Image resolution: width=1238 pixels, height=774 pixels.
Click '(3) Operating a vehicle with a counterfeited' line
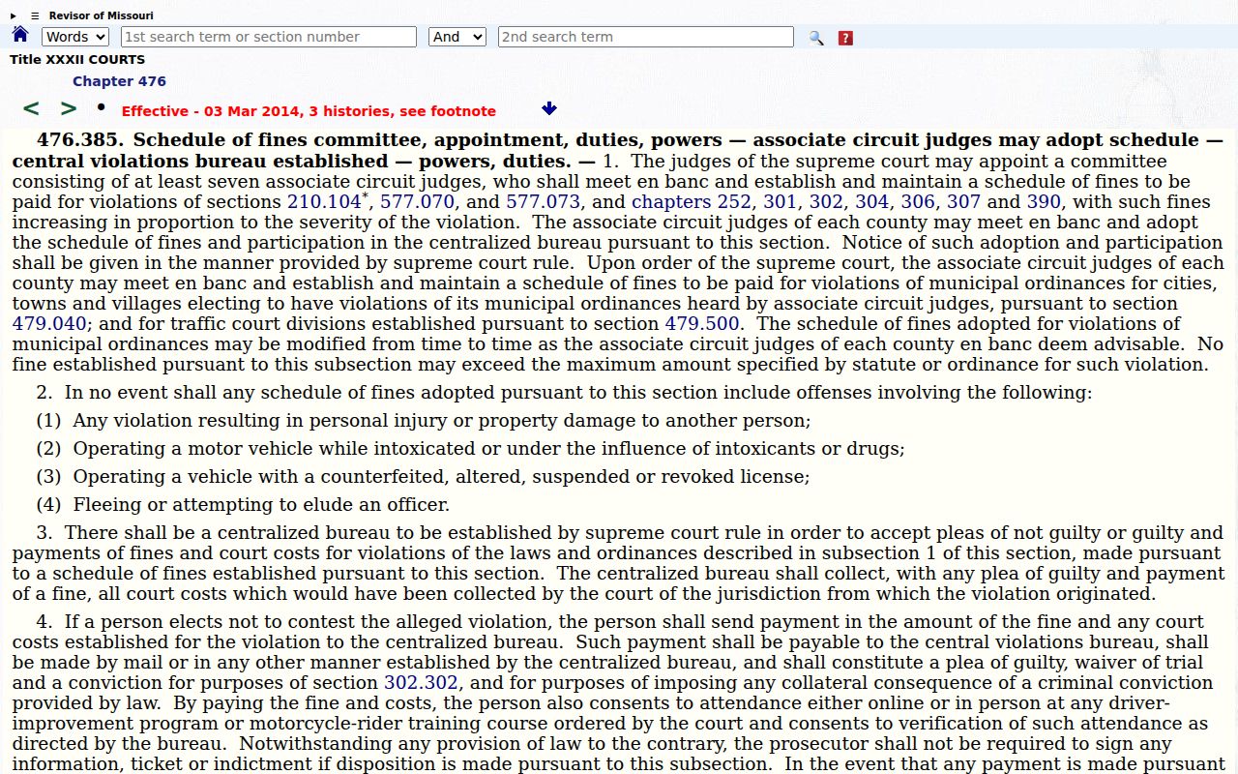(424, 477)
